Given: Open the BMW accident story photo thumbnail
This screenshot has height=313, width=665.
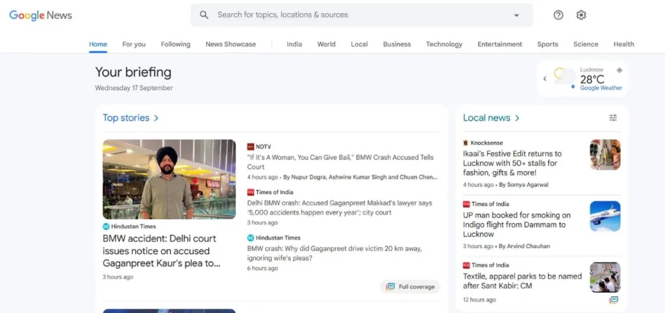Looking at the screenshot, I should click(169, 179).
